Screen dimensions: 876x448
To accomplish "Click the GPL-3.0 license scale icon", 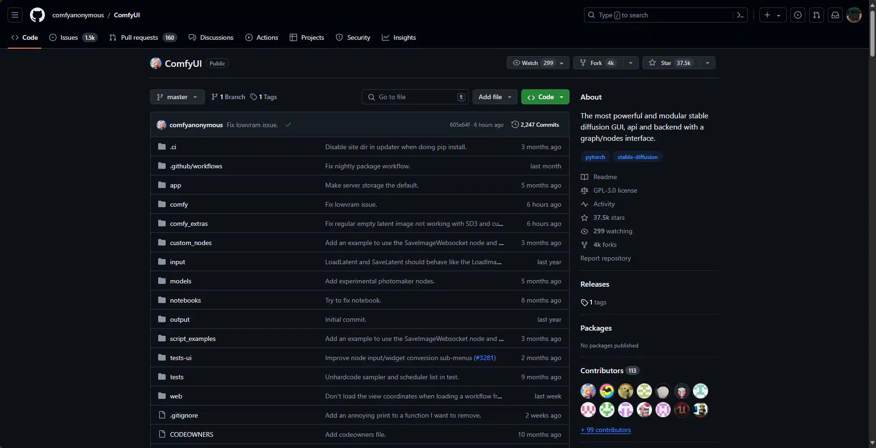I will [584, 190].
